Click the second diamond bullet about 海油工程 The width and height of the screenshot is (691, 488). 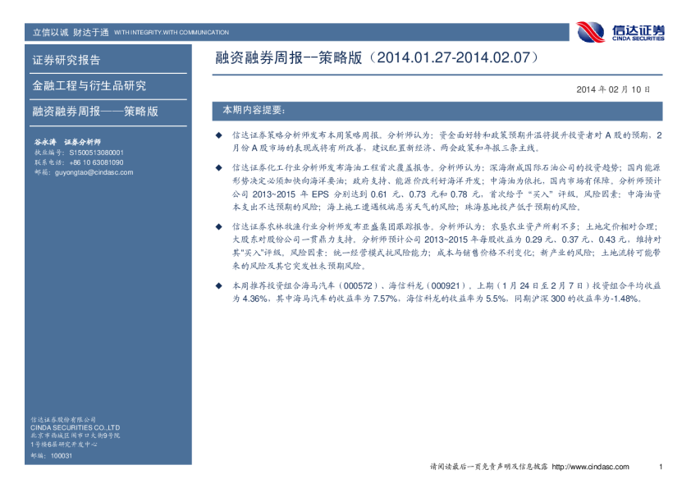tap(218, 166)
